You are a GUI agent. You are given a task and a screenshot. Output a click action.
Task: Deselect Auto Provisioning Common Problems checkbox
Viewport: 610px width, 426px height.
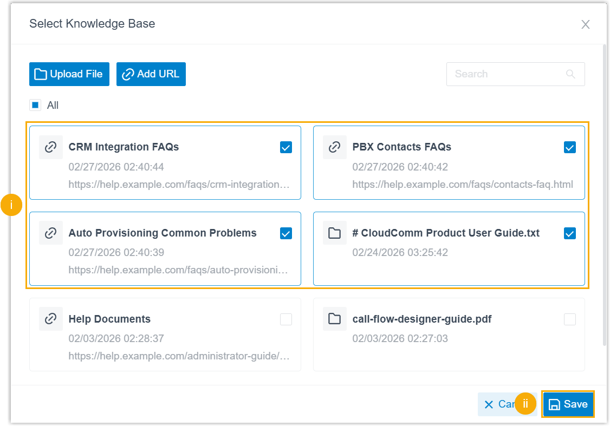click(x=286, y=233)
